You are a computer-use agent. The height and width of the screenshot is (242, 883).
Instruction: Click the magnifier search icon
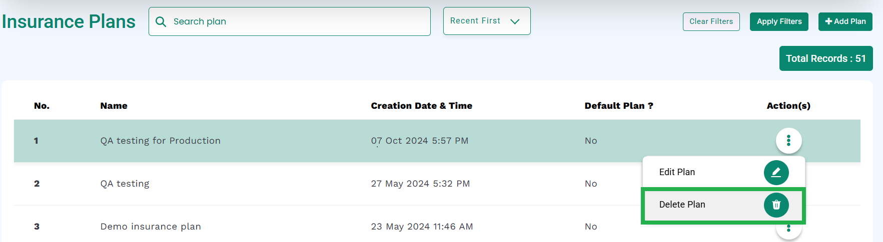(161, 21)
